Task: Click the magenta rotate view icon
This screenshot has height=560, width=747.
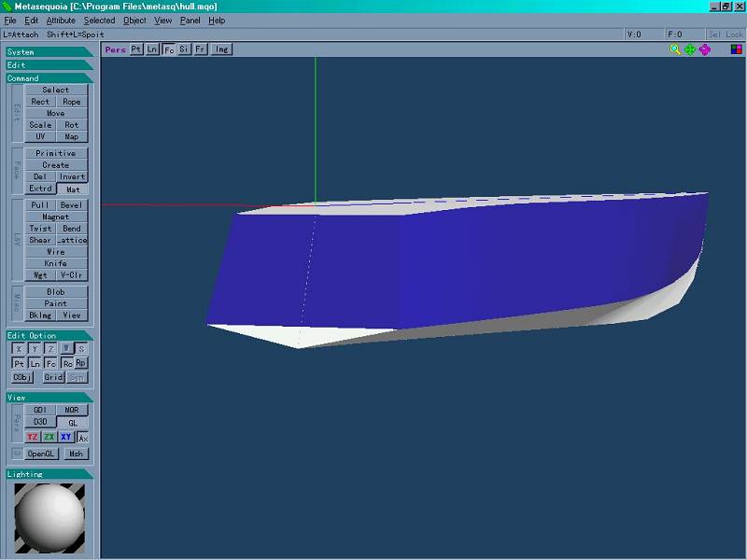Action: 705,49
